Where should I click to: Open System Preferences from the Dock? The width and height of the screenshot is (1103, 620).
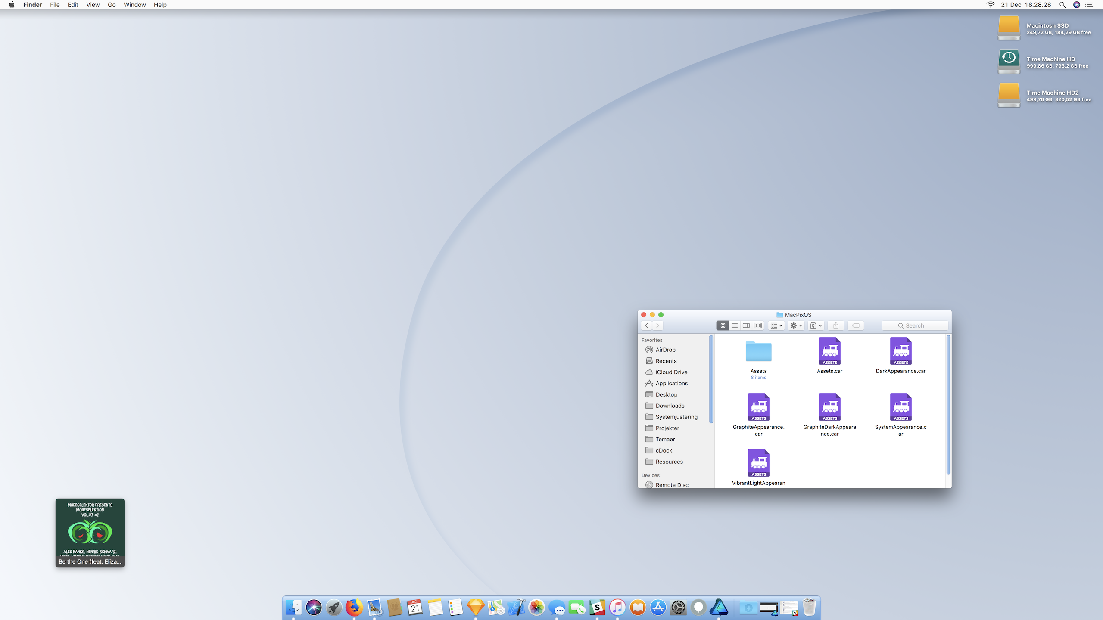[678, 608]
